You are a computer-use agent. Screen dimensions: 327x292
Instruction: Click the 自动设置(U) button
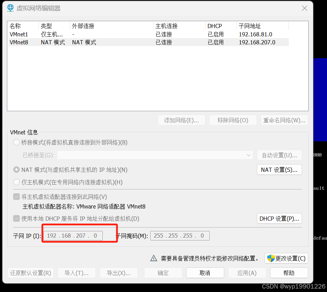[279, 155]
